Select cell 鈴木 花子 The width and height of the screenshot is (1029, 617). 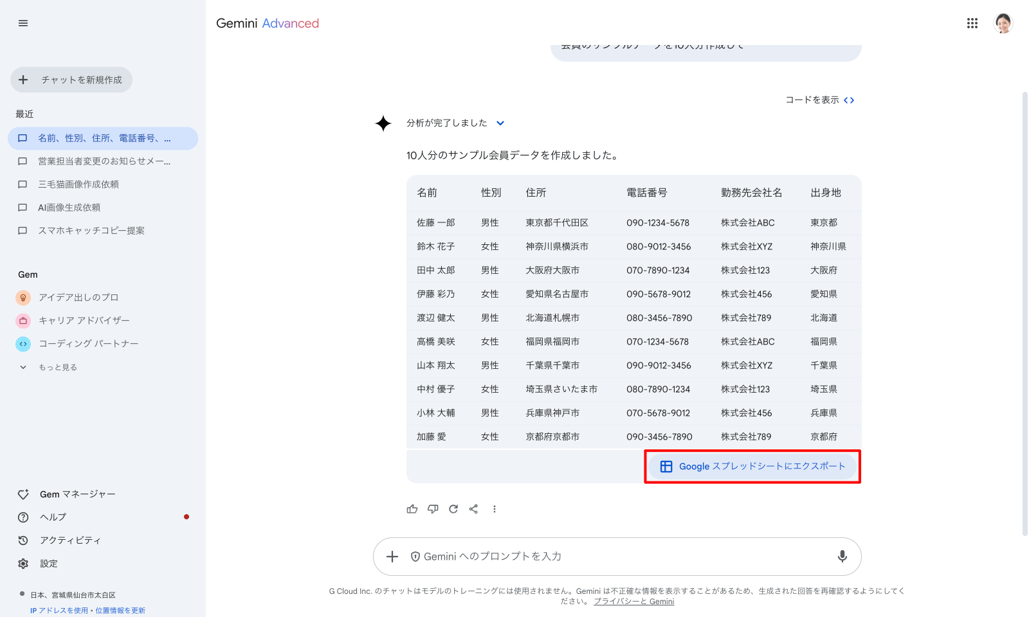(436, 247)
